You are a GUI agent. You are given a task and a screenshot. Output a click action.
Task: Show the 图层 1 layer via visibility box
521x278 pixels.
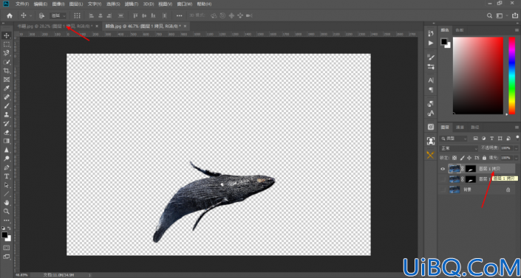point(443,179)
